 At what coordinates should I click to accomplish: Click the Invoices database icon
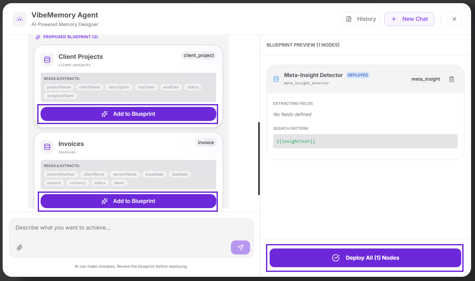point(47,147)
